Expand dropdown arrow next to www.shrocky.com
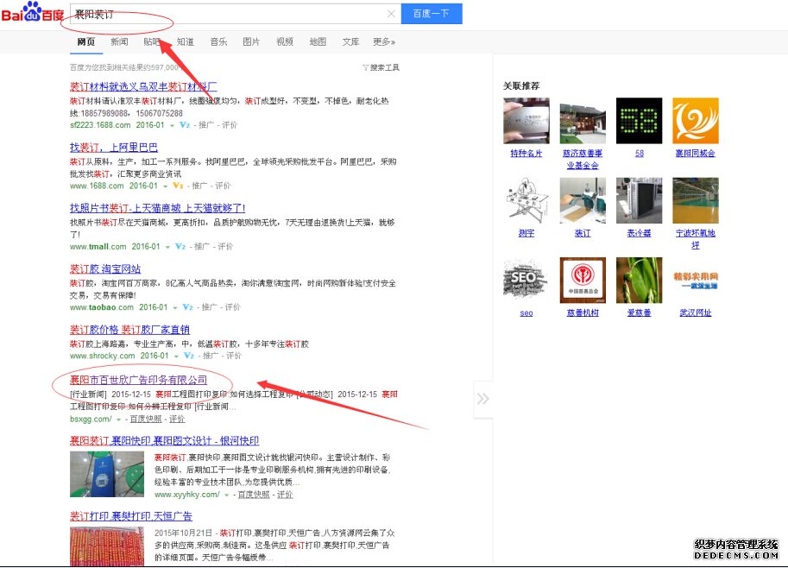Image resolution: width=788 pixels, height=568 pixels. 176,356
